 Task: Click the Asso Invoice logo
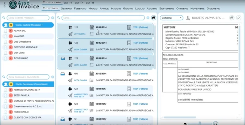tap(24, 5)
